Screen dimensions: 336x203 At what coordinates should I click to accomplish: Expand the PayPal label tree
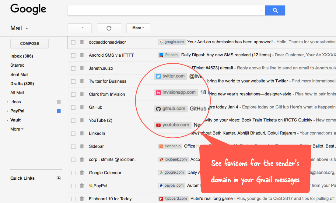7,111
